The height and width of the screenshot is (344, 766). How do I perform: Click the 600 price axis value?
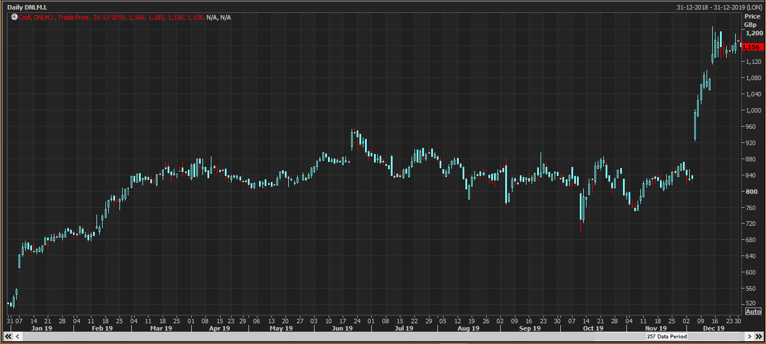[751, 272]
